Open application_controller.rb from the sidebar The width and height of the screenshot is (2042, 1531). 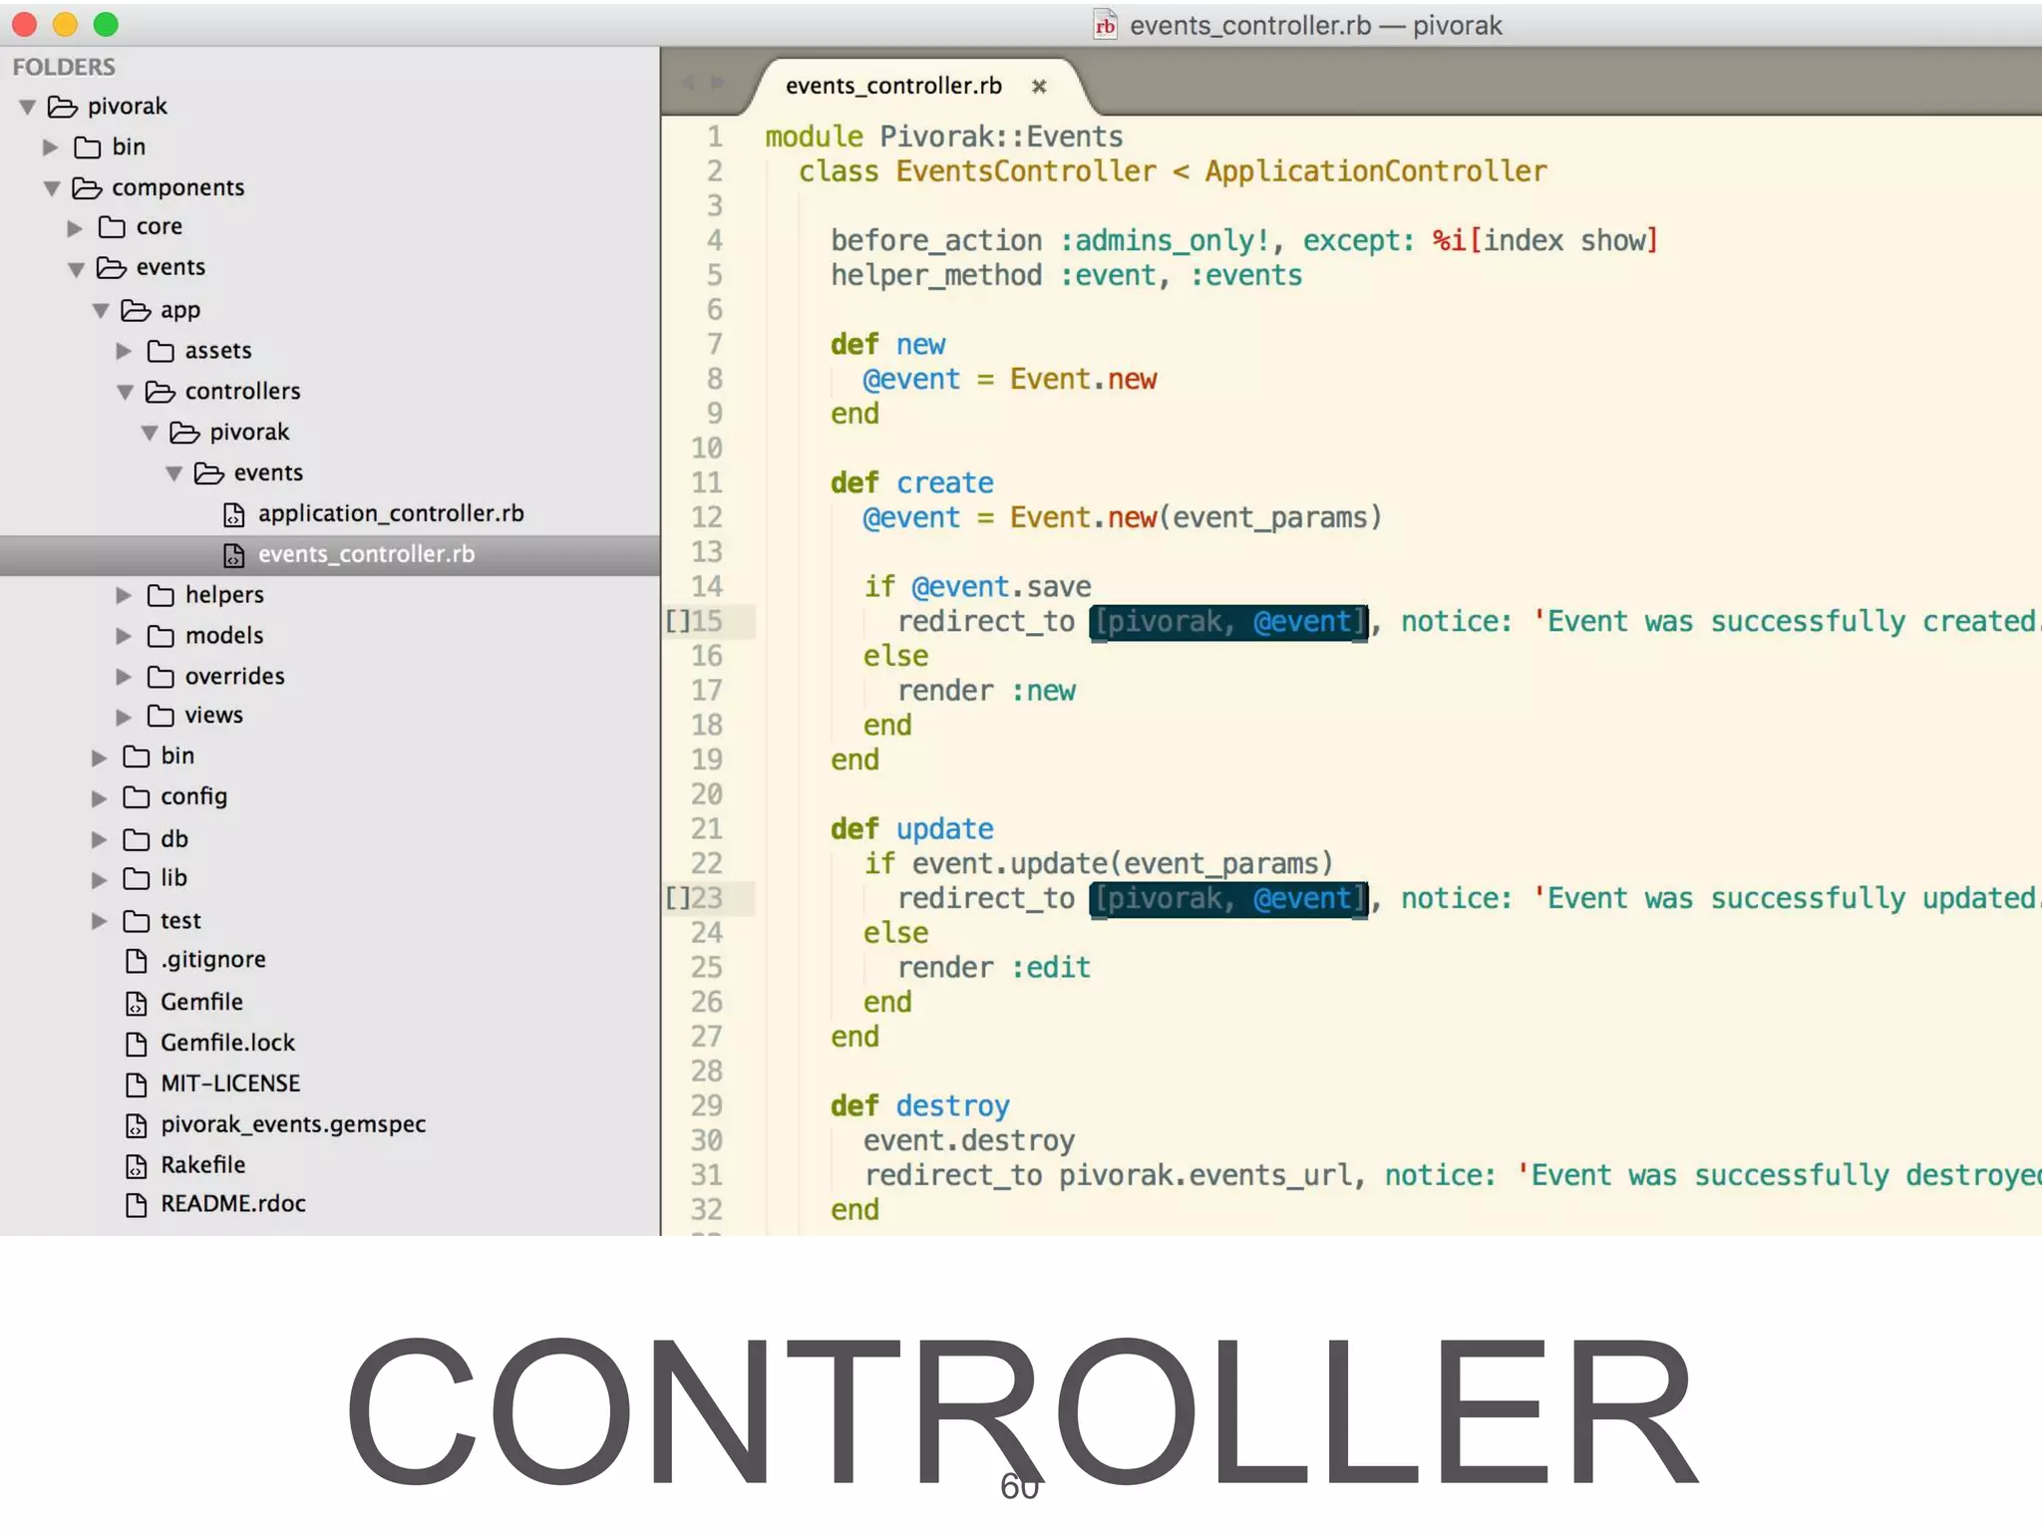click(391, 513)
